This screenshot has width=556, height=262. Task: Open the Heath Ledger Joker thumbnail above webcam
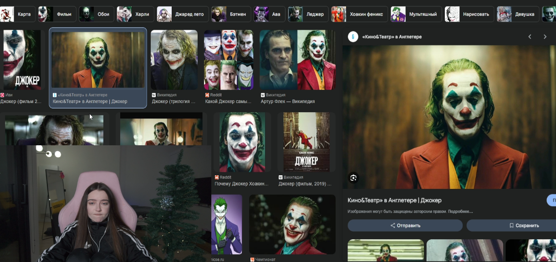[x=54, y=130]
